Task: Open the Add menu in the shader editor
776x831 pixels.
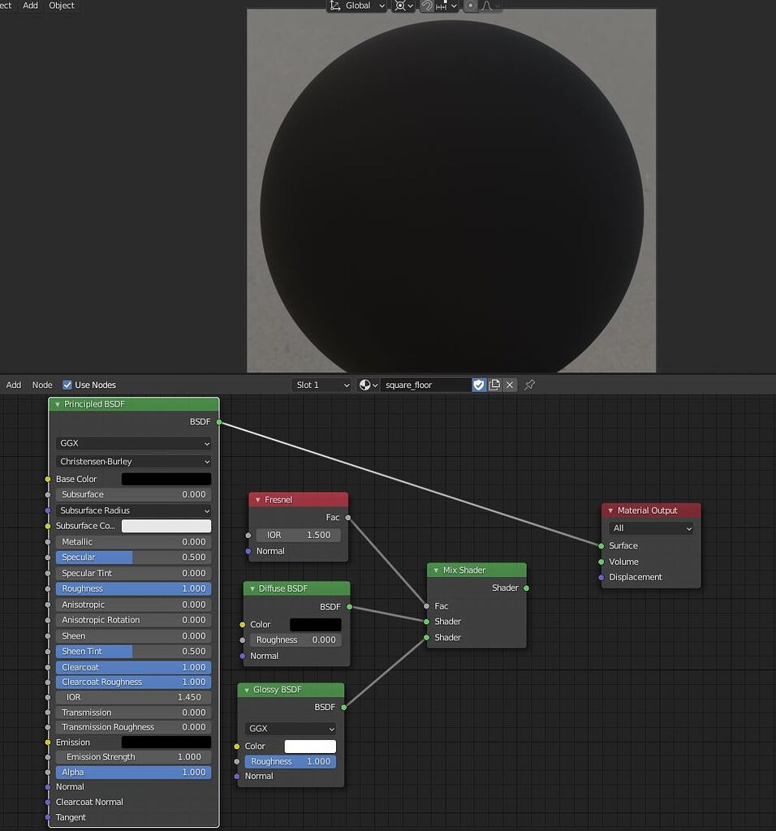Action: click(13, 385)
